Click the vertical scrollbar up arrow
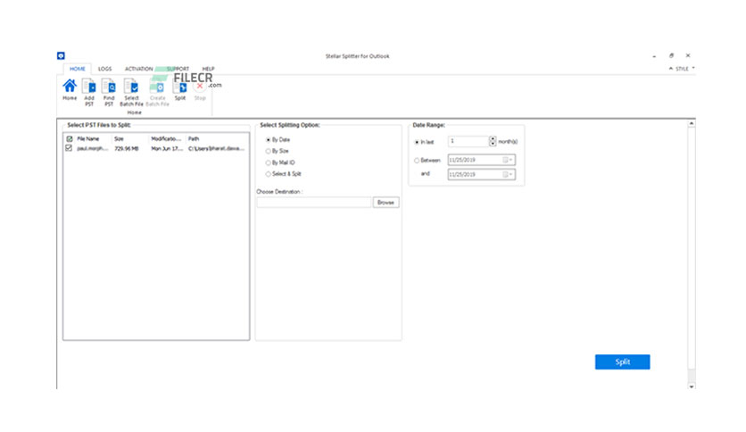The image size is (746, 432). click(x=692, y=124)
